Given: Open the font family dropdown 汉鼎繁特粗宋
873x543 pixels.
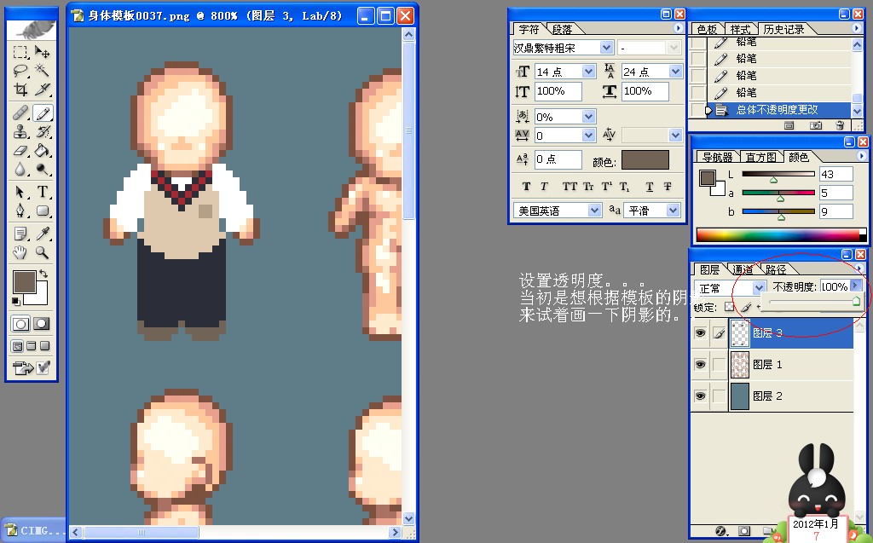Looking at the screenshot, I should tap(607, 48).
